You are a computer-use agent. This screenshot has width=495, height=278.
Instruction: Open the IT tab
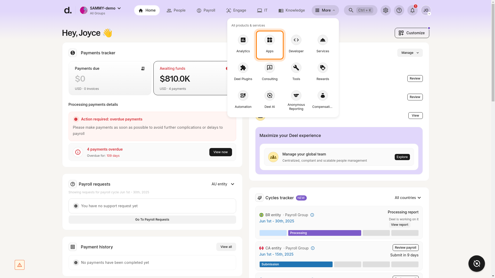[262, 10]
